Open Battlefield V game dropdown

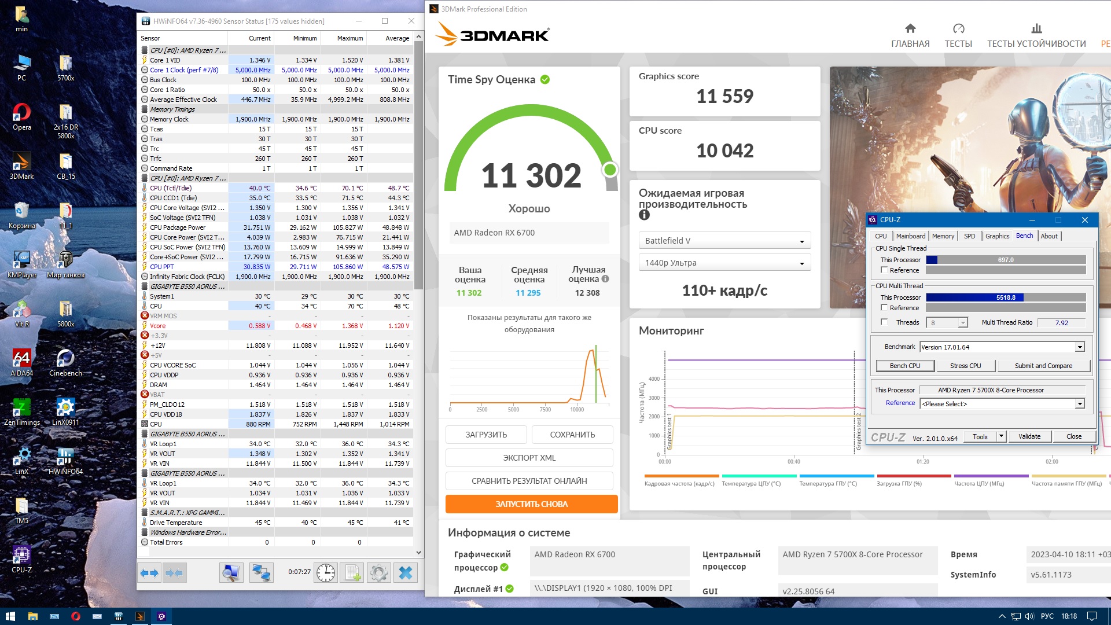[x=724, y=241]
